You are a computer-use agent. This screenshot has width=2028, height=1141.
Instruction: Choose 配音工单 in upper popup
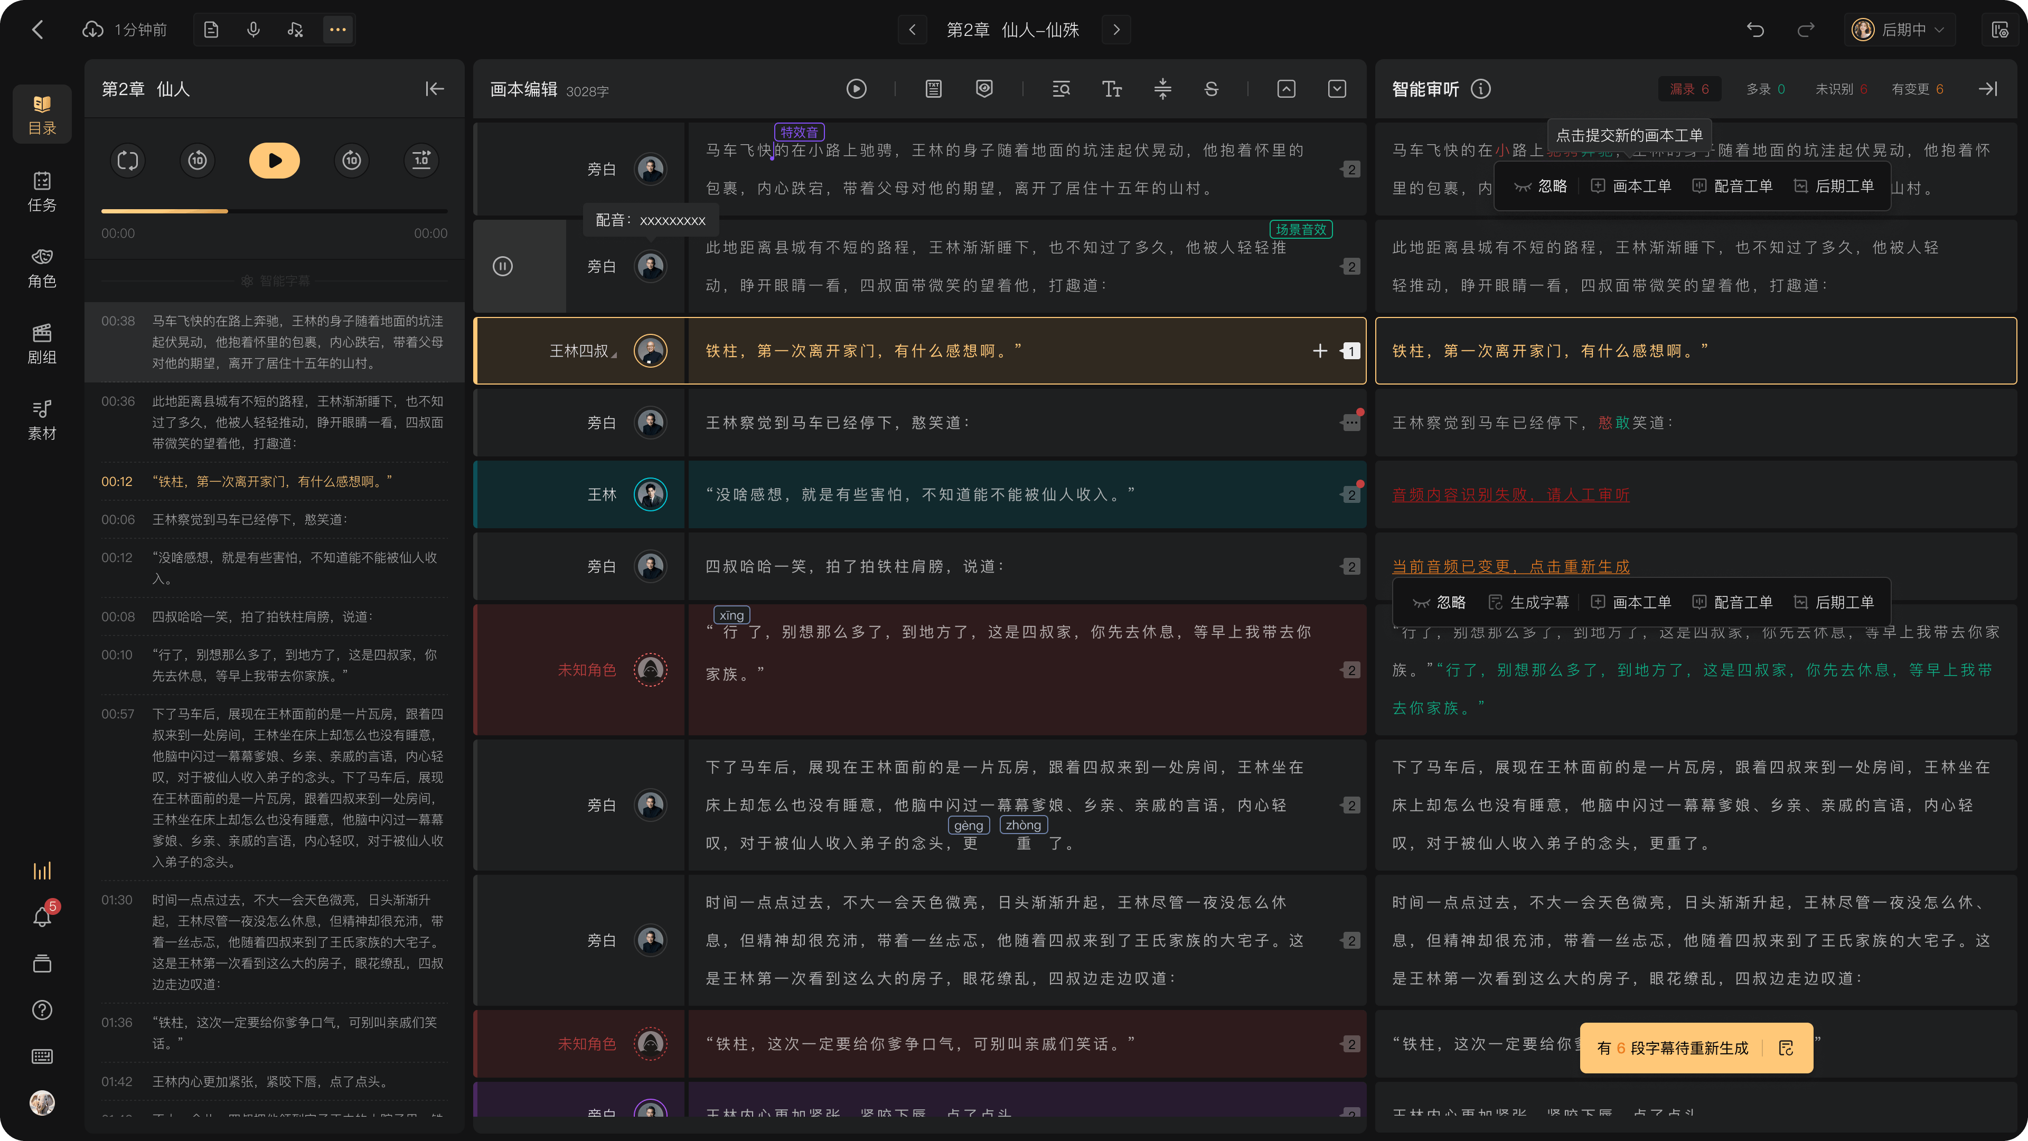coord(1732,186)
